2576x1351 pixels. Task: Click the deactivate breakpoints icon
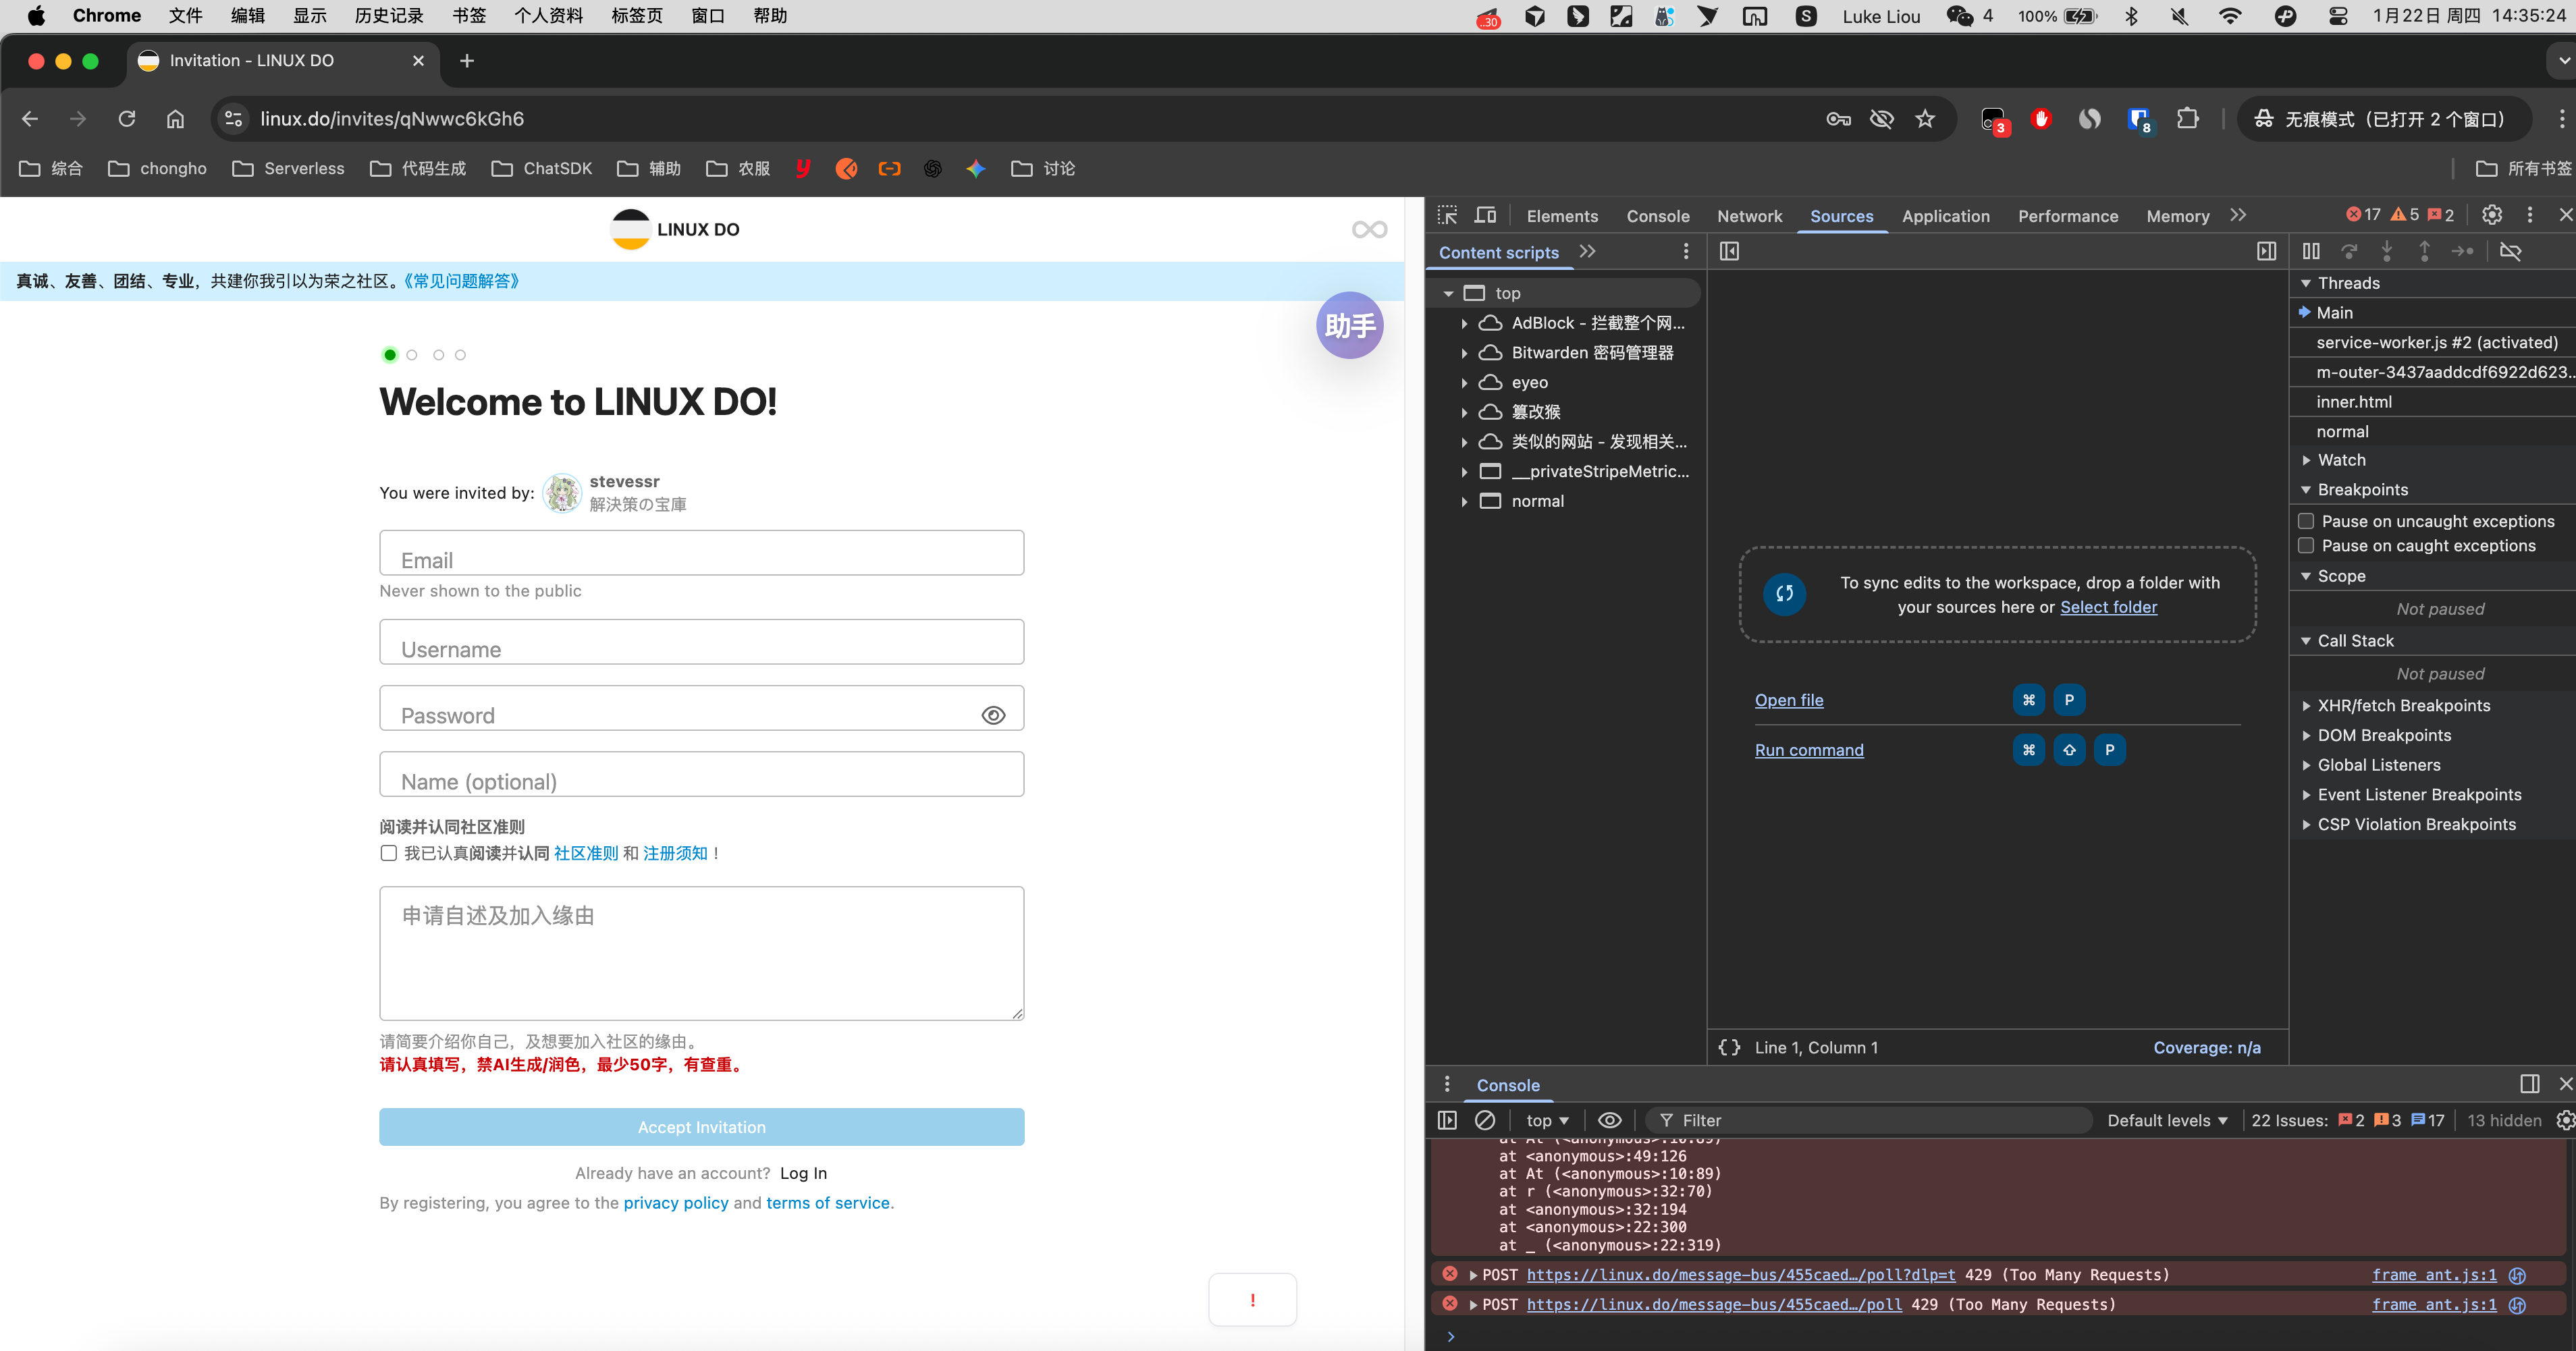(2510, 251)
